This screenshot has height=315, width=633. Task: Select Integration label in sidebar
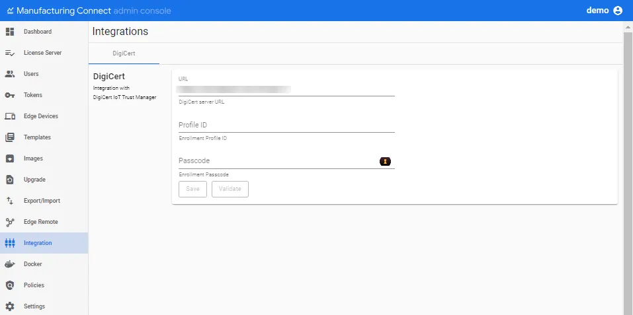coord(38,243)
